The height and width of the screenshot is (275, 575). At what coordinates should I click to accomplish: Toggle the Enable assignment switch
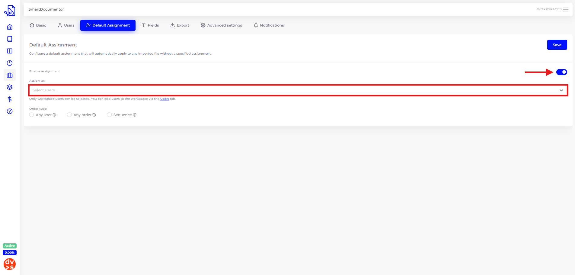point(561,72)
